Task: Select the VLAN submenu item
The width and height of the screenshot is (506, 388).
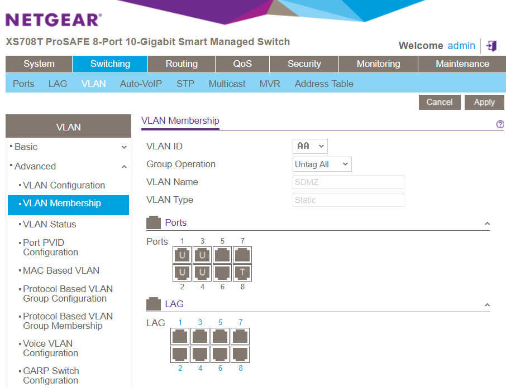Action: tap(94, 84)
